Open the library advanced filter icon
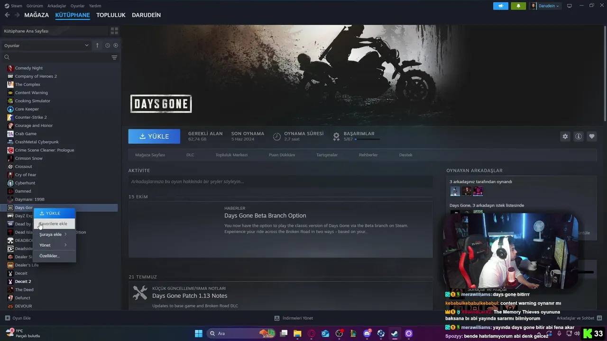Image resolution: width=607 pixels, height=341 pixels. (114, 57)
